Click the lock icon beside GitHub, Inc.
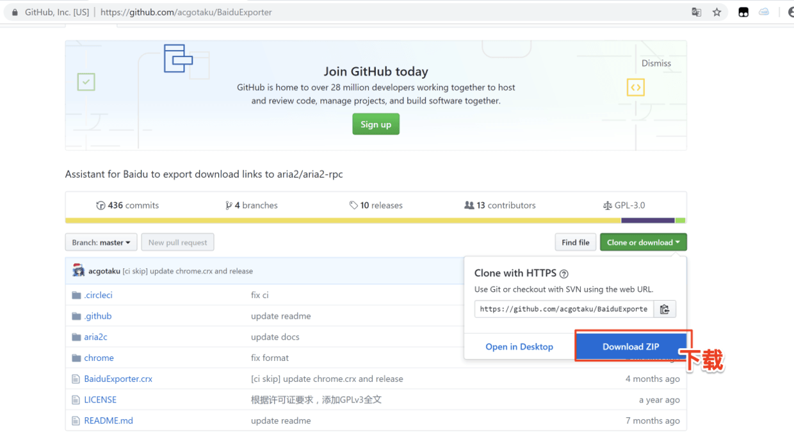794x437 pixels. pos(15,12)
